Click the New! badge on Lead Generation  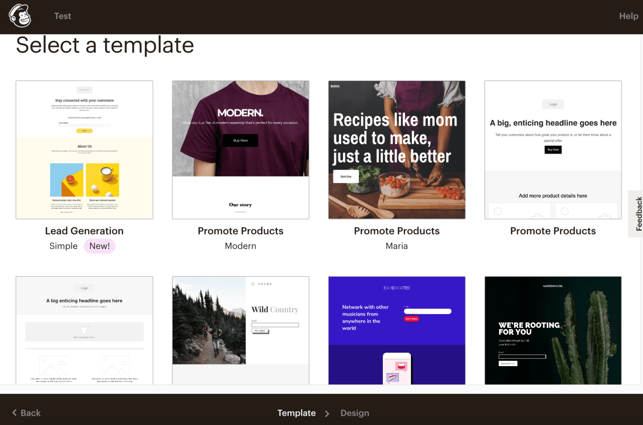coord(99,246)
